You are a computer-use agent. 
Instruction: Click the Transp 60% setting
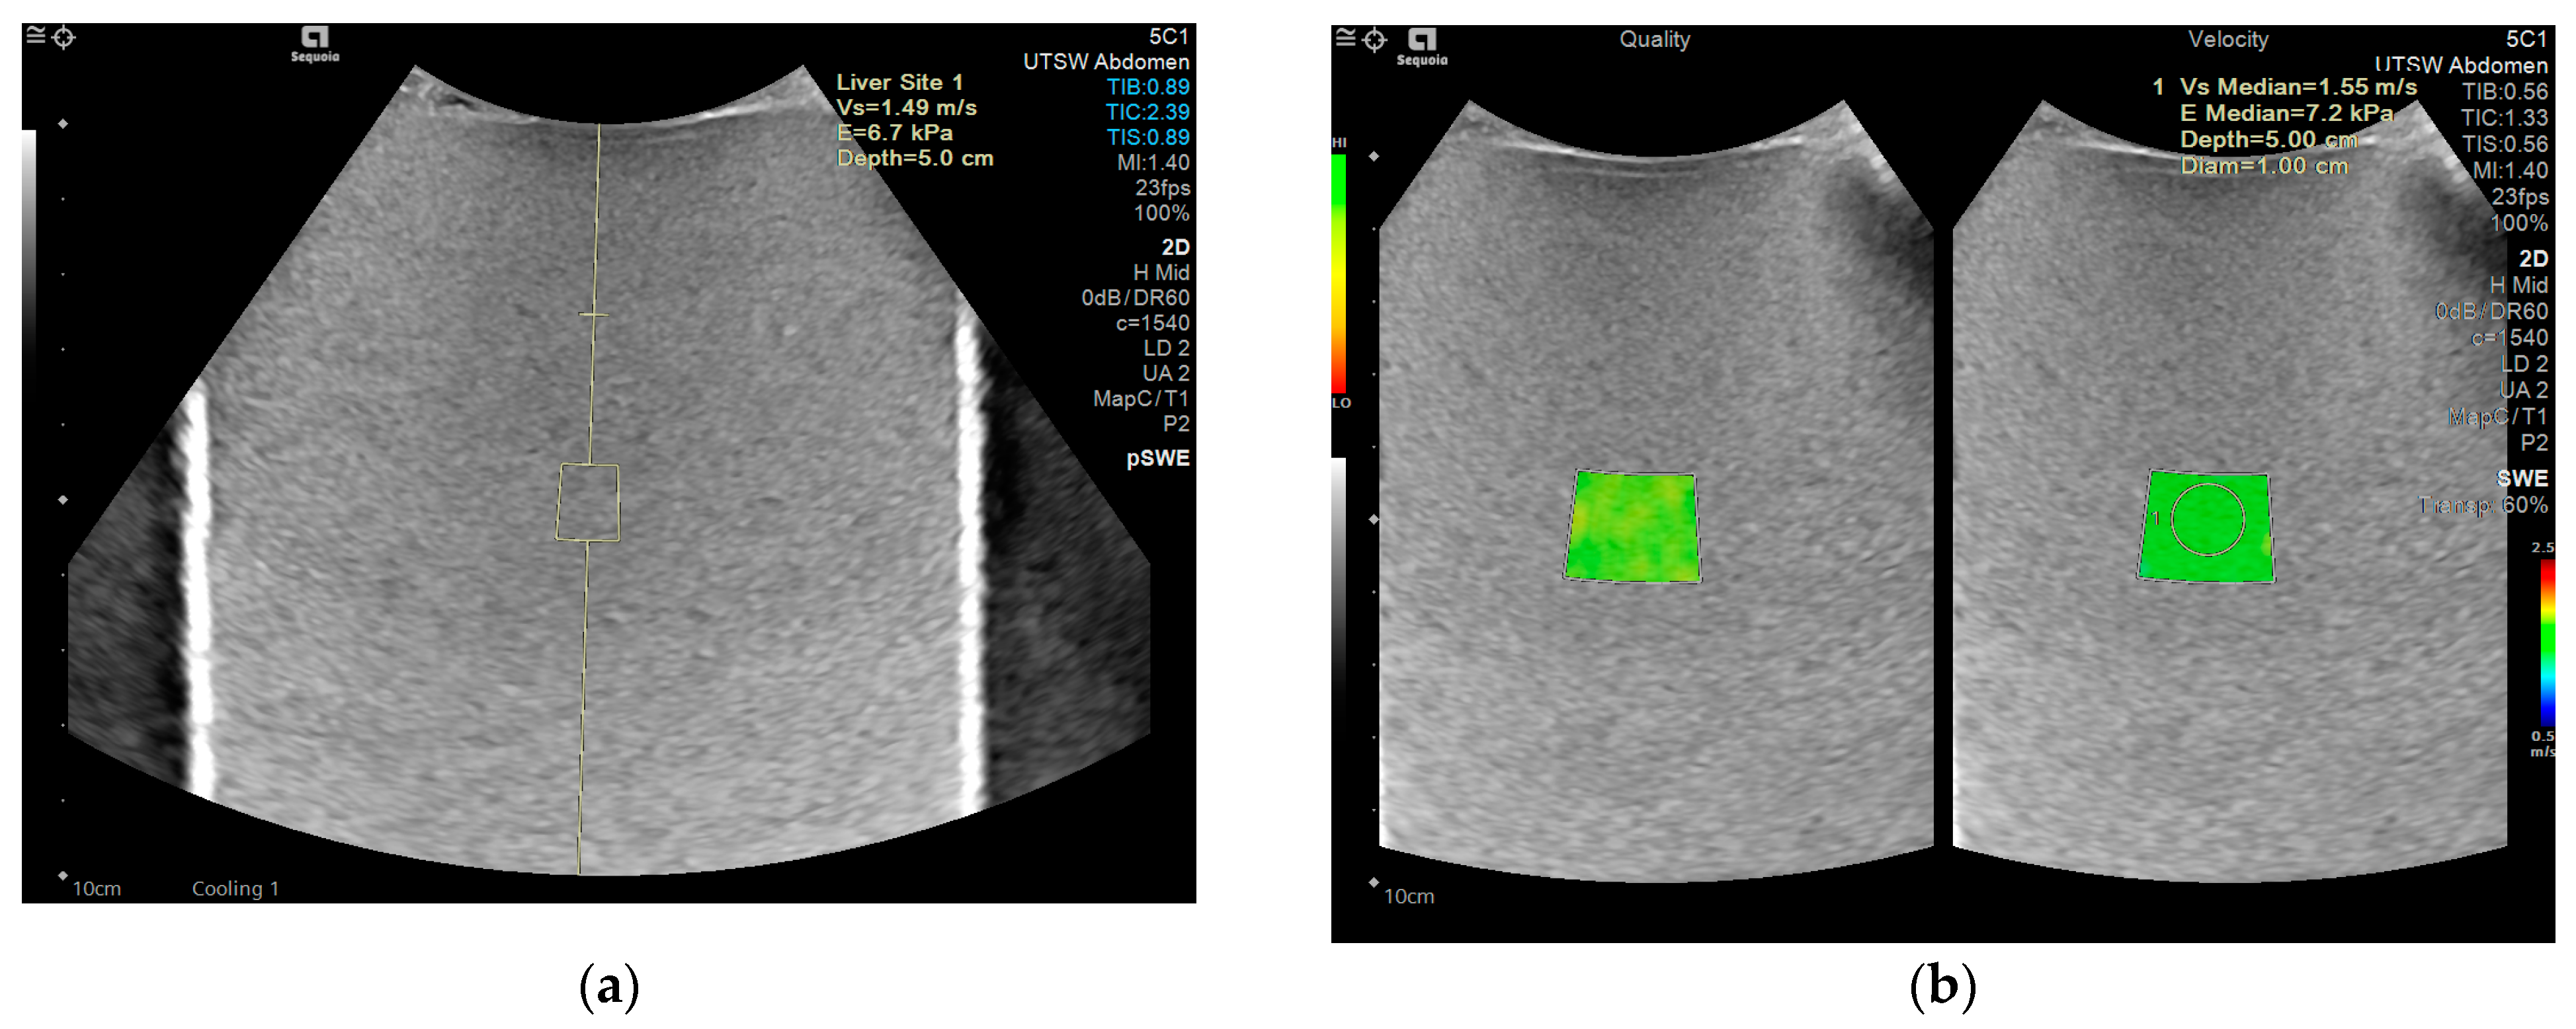point(2482,506)
